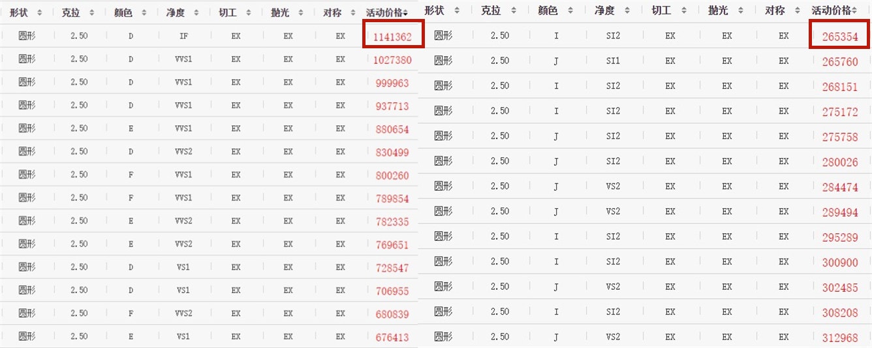Select 圆形 in the row priced 312968
Image resolution: width=872 pixels, height=348 pixels.
443,337
